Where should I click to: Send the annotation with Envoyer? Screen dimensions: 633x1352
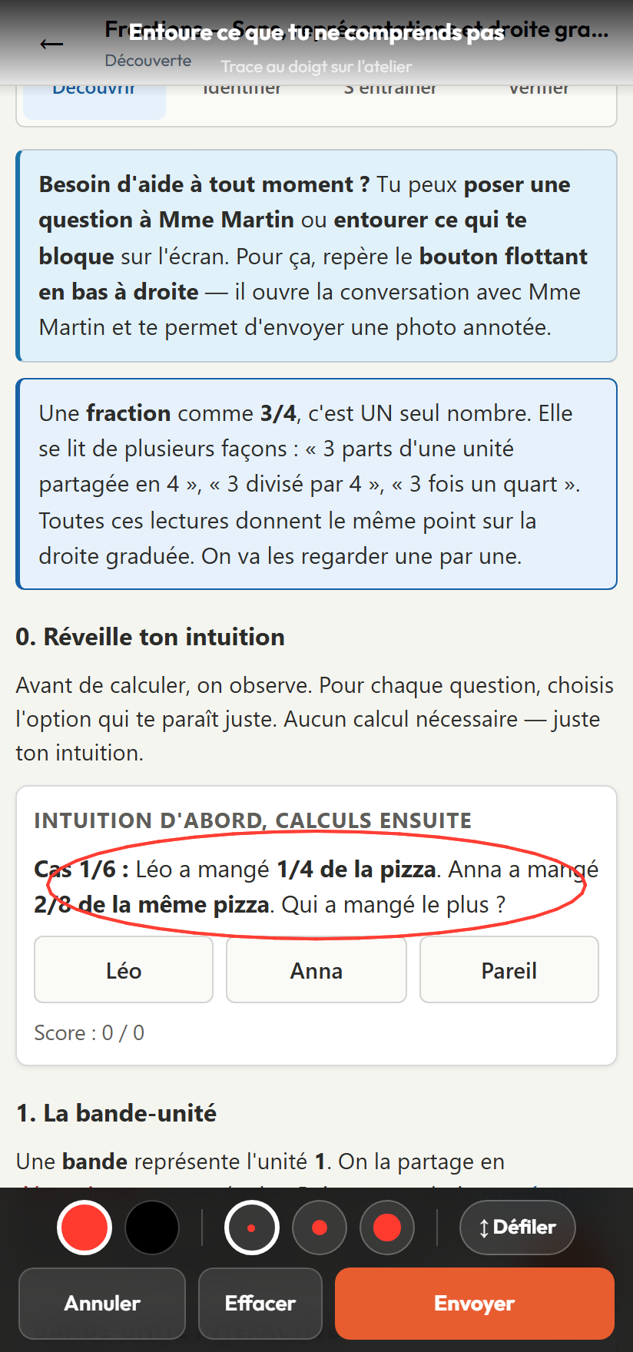475,1304
